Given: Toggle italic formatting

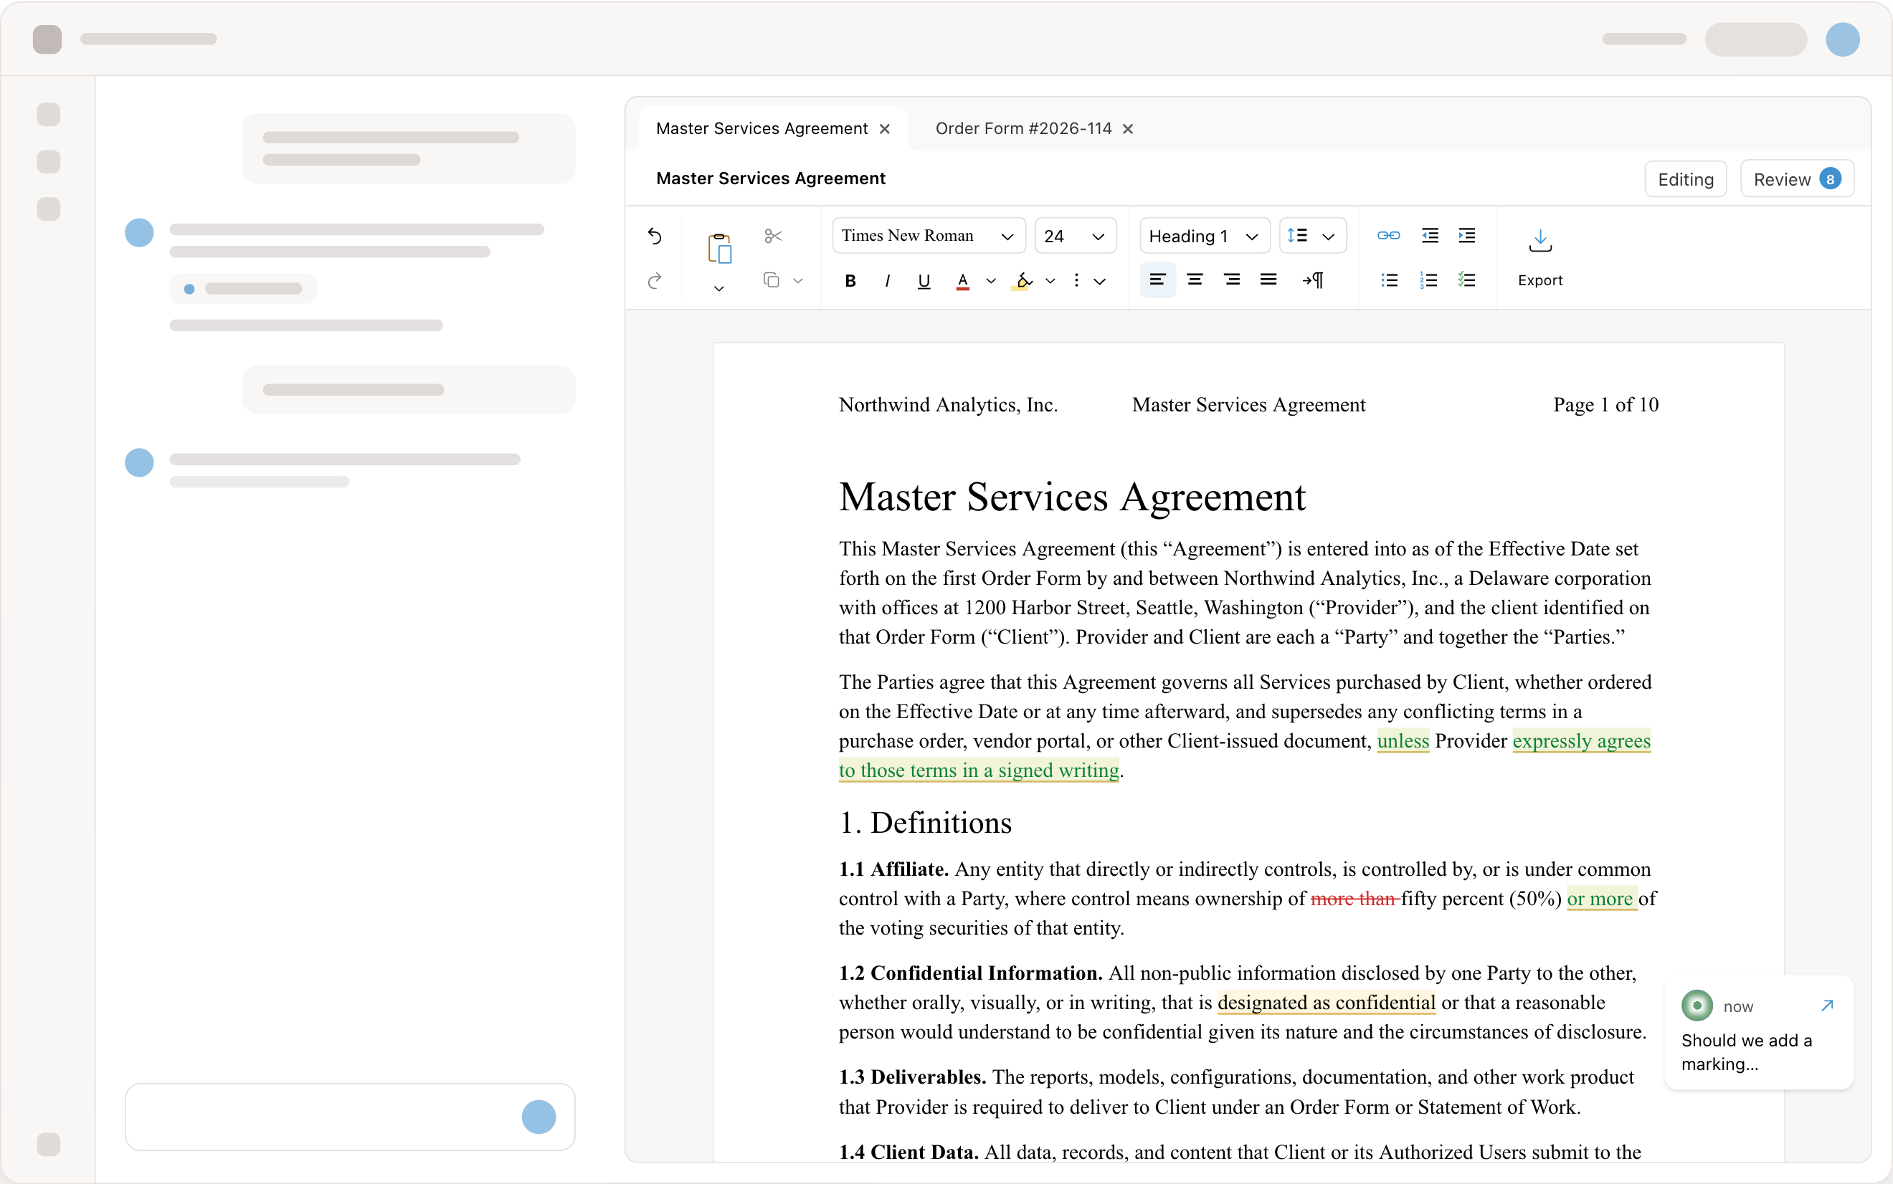Looking at the screenshot, I should 888,280.
